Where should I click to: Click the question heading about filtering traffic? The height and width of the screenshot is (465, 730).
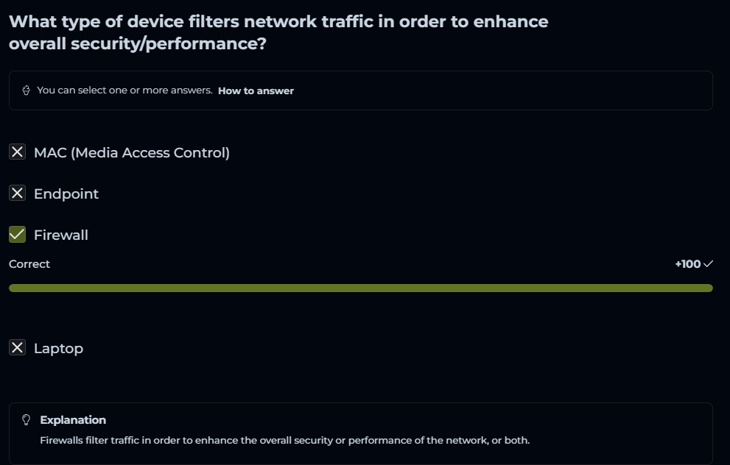278,32
